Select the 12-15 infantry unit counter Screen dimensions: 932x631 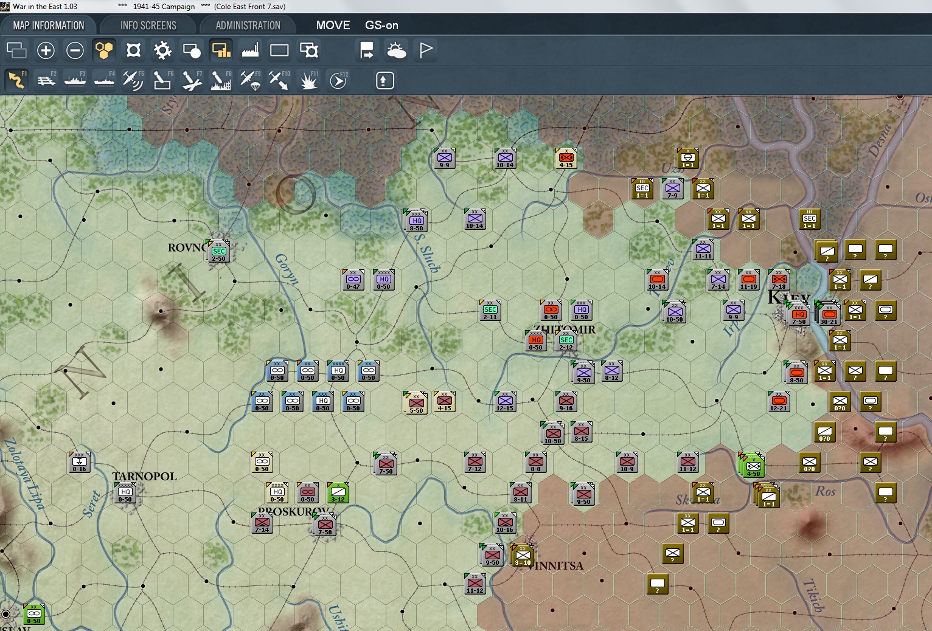click(x=506, y=401)
